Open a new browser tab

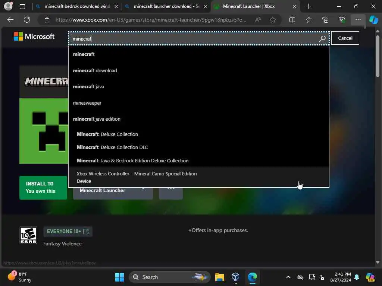click(x=308, y=6)
